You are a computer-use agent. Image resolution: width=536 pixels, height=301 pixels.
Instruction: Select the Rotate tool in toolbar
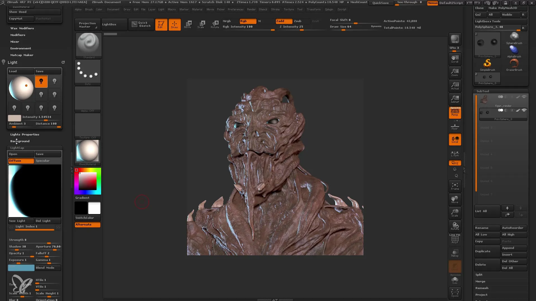point(215,23)
